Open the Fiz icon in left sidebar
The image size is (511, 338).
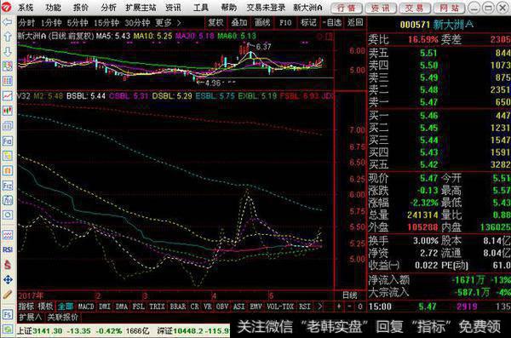pos(8,186)
